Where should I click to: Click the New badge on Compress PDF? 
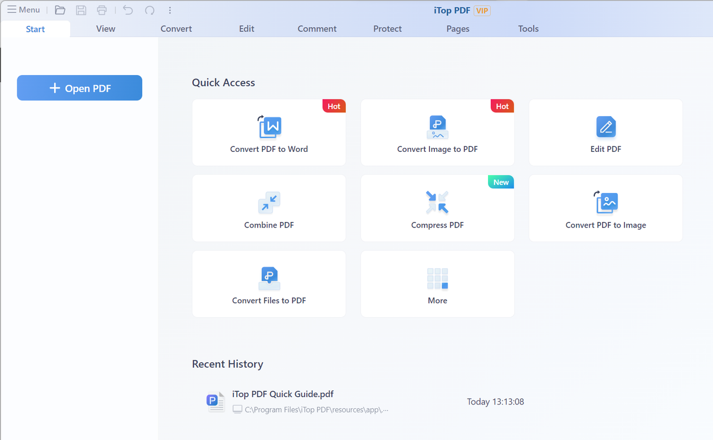501,182
